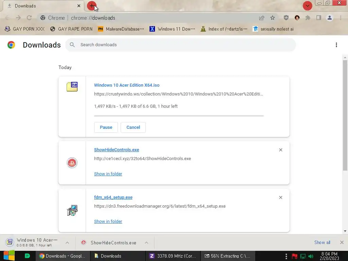
Task: Click the green taskbar app icon
Action: 27,256
